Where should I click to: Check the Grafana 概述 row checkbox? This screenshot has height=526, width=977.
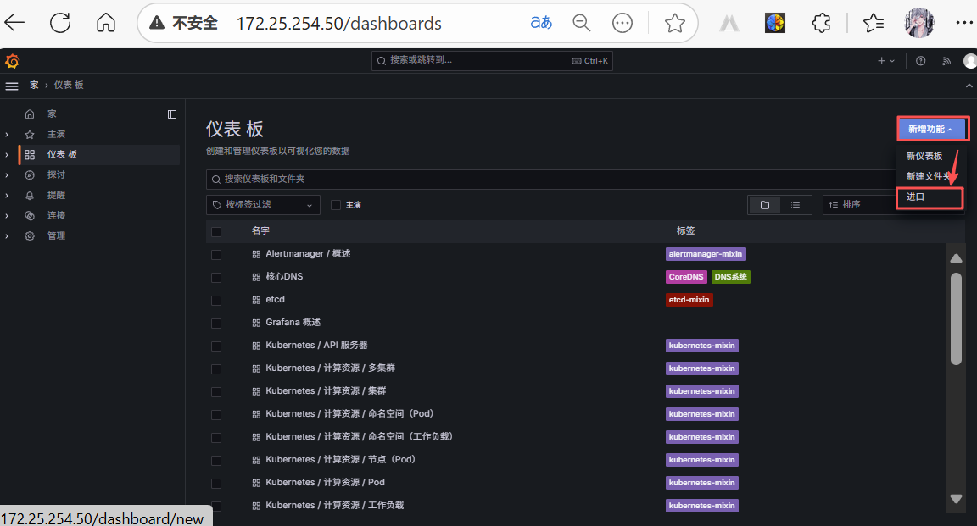(216, 323)
